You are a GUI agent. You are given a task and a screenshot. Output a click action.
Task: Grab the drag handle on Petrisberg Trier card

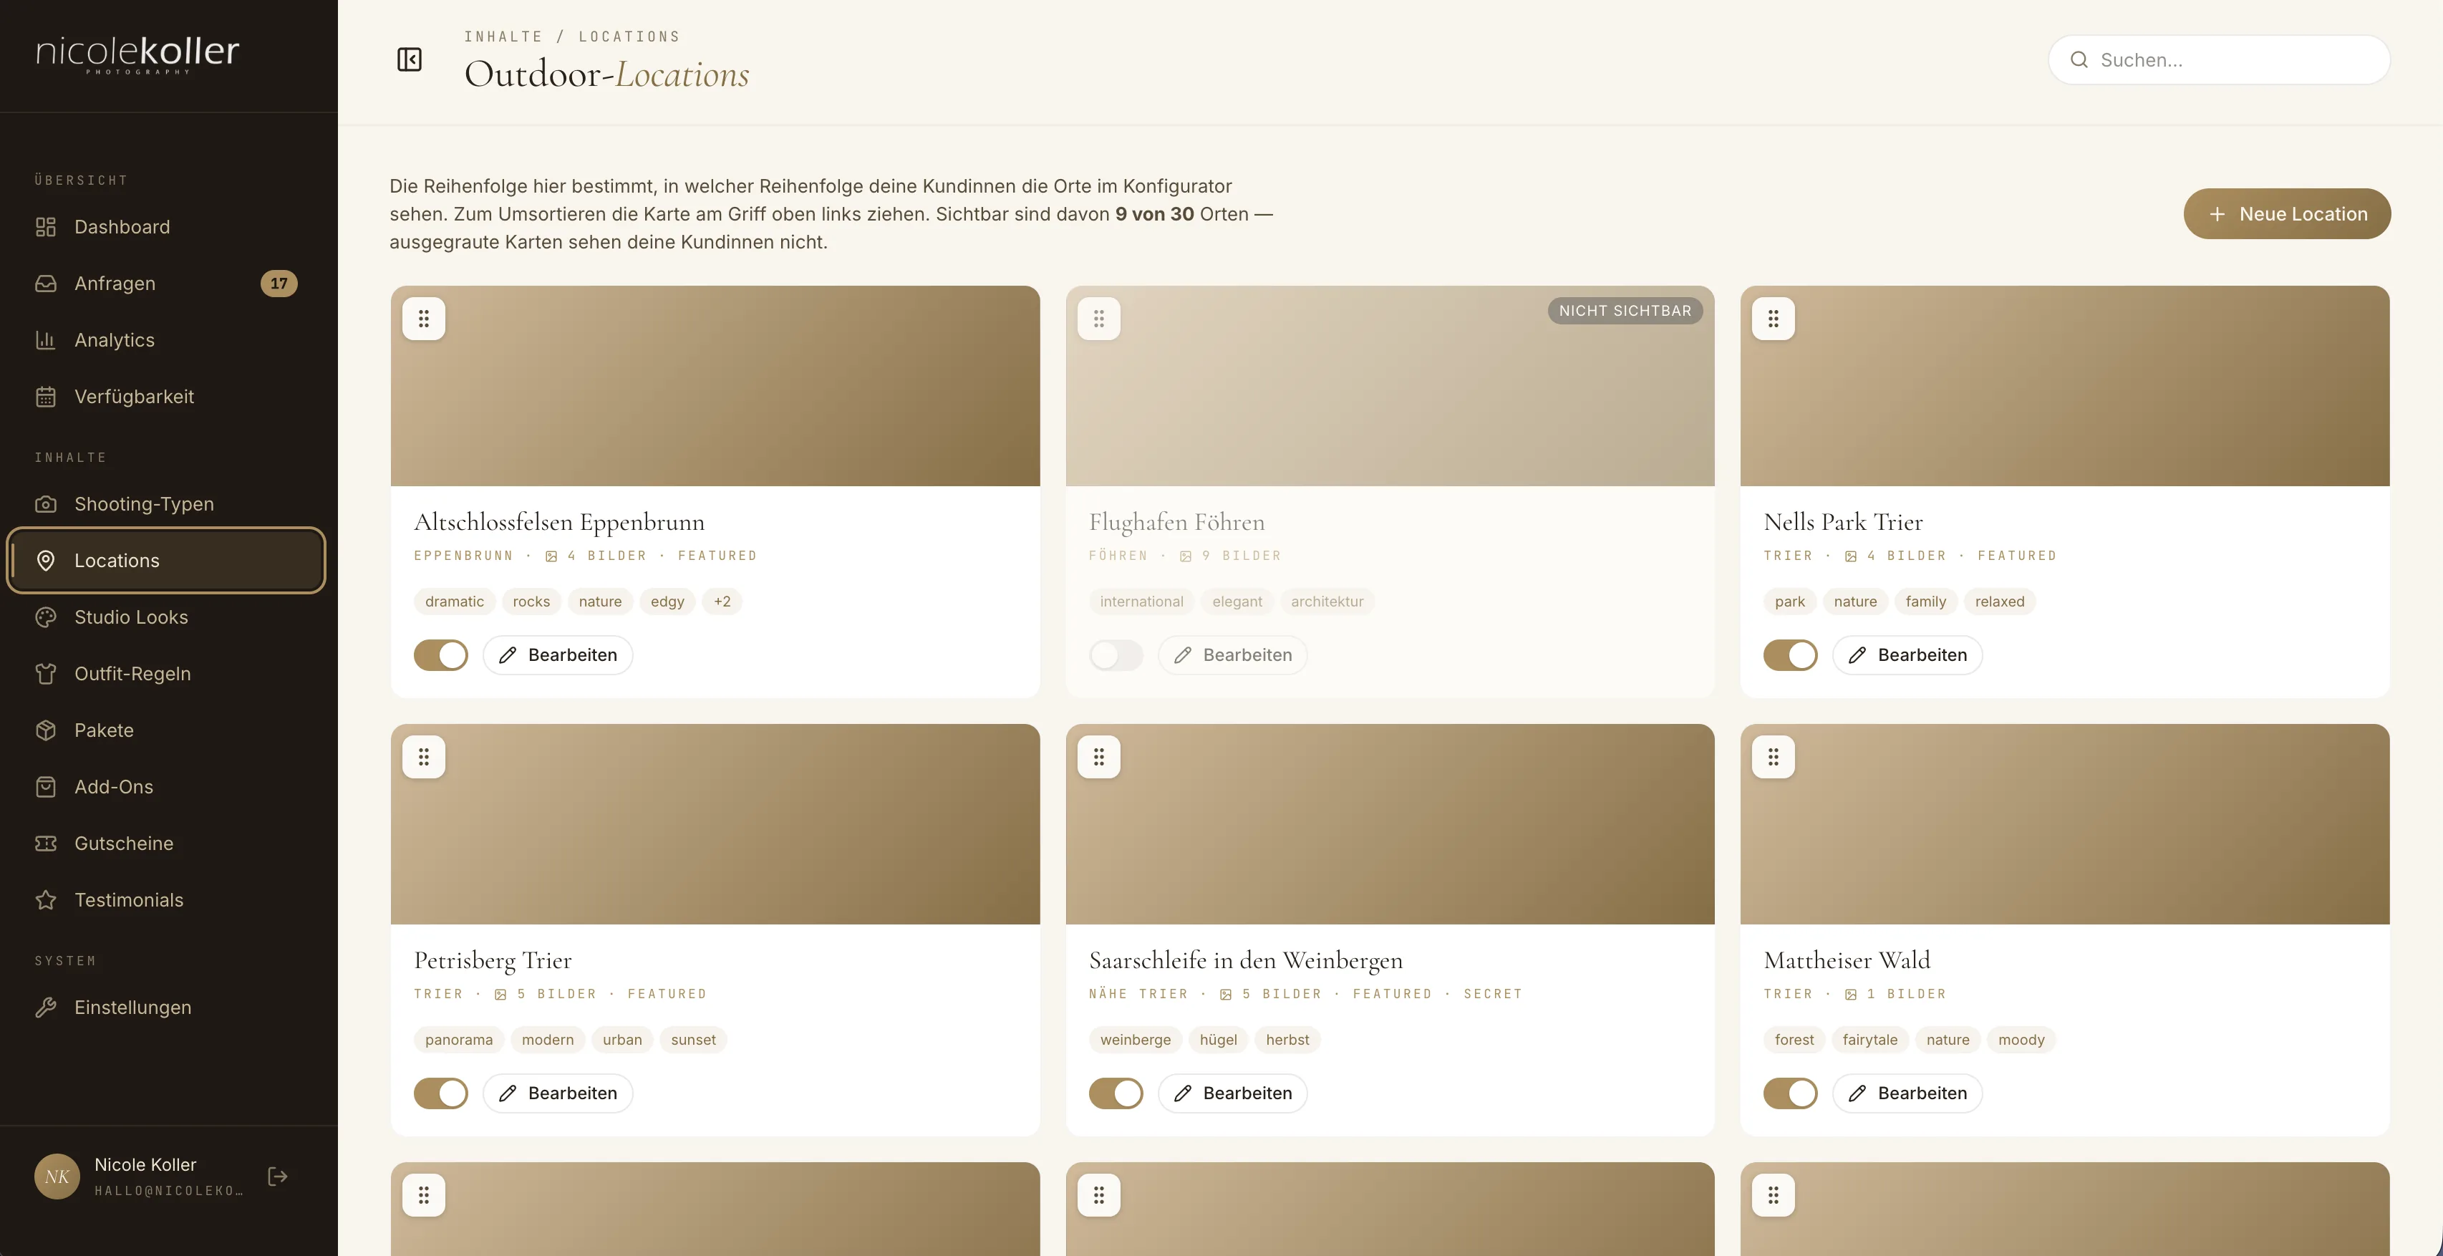[424, 757]
